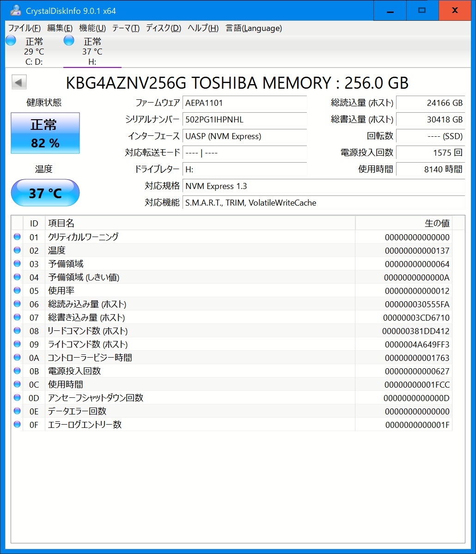
Task: Click the ID column header
Action: pos(34,223)
